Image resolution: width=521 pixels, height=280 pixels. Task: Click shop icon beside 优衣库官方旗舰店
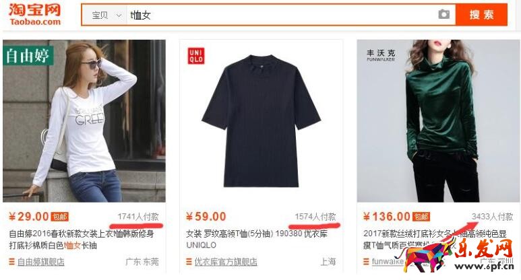189,262
